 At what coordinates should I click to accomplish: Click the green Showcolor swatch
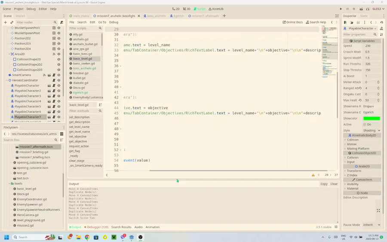(372, 118)
